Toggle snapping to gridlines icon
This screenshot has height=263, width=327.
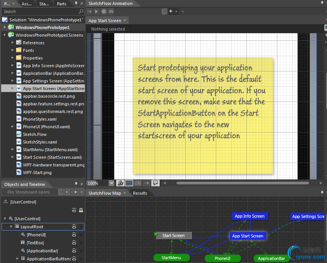138,183
